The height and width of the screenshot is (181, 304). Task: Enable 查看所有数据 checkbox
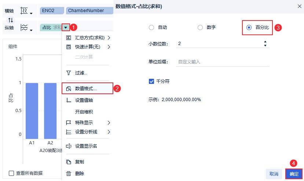(11, 173)
